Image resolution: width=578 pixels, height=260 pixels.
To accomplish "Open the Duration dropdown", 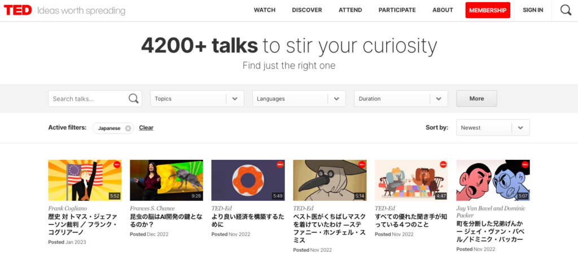I will click(x=401, y=98).
